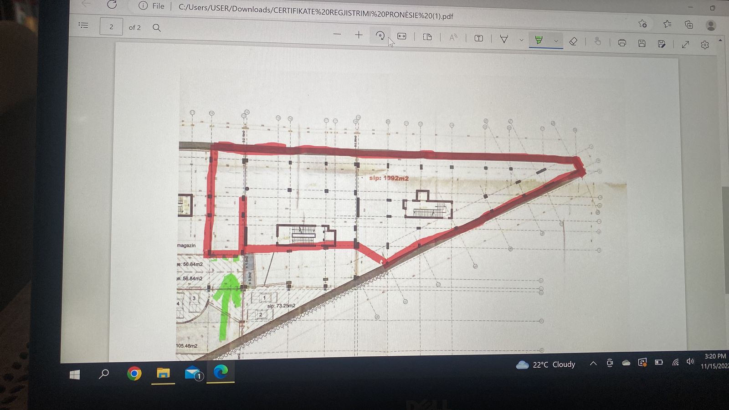Add this page to favorites
Viewport: 729px width, 410px height.
pos(642,23)
